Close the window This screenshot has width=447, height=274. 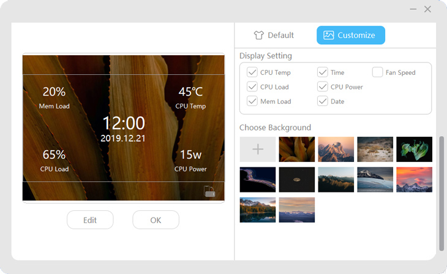(x=427, y=9)
